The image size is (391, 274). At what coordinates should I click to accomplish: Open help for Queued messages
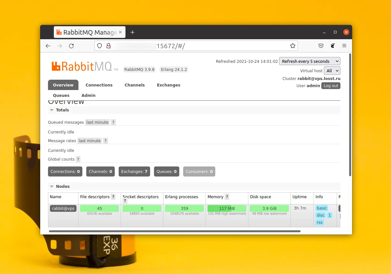pos(113,122)
